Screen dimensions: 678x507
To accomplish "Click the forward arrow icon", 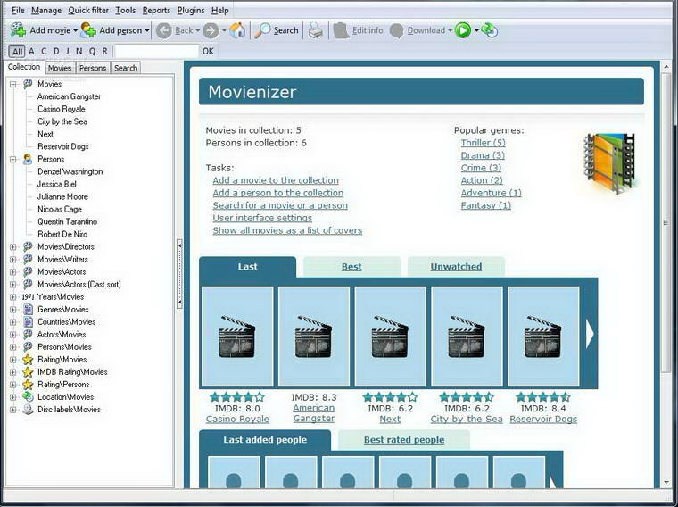I will (211, 30).
